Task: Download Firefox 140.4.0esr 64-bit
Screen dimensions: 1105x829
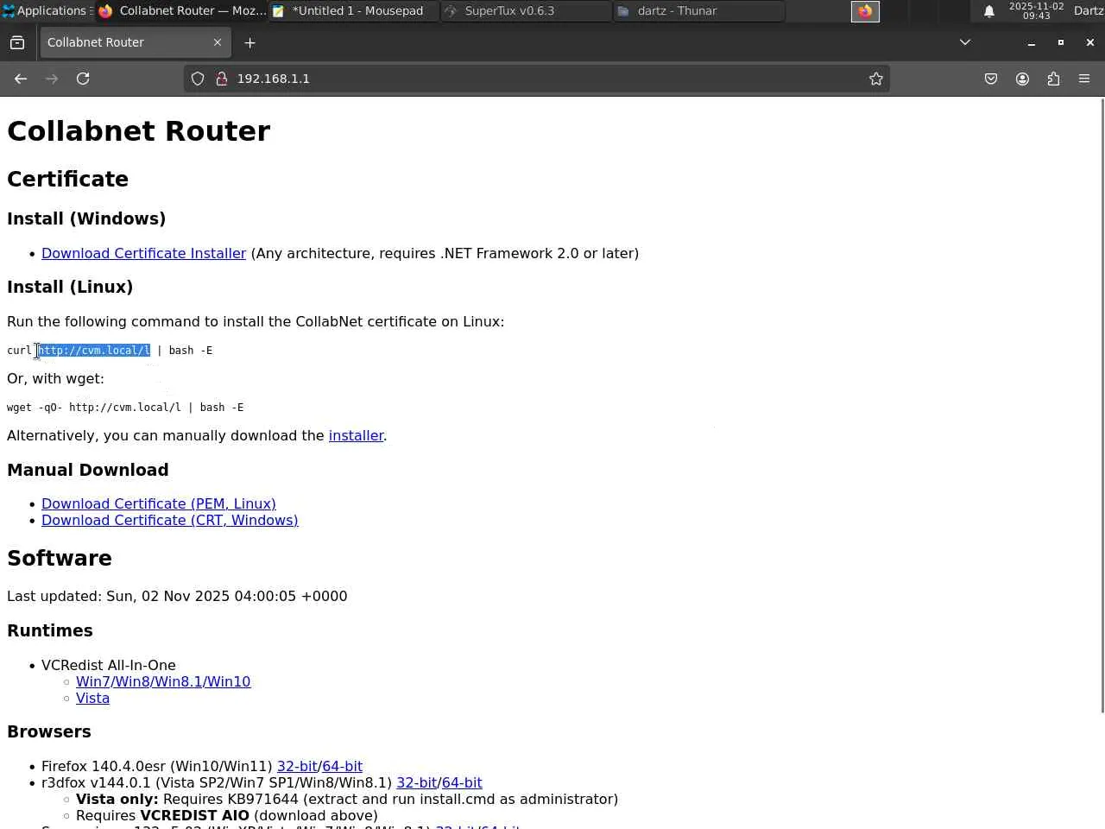Action: coord(342,766)
